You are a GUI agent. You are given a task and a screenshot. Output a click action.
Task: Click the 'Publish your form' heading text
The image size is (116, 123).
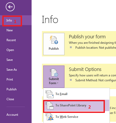coord(87,37)
